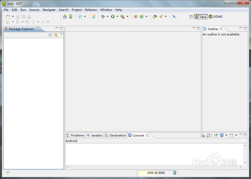Click the Next Annotation icon
Screen dimensions: 251x179
[x=8, y=22]
